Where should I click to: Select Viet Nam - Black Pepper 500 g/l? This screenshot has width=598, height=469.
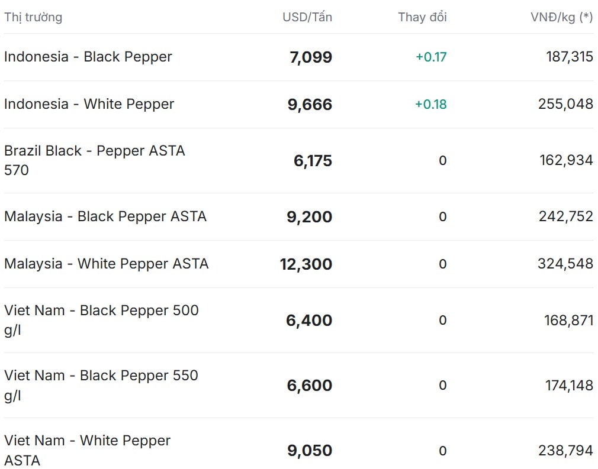point(101,319)
